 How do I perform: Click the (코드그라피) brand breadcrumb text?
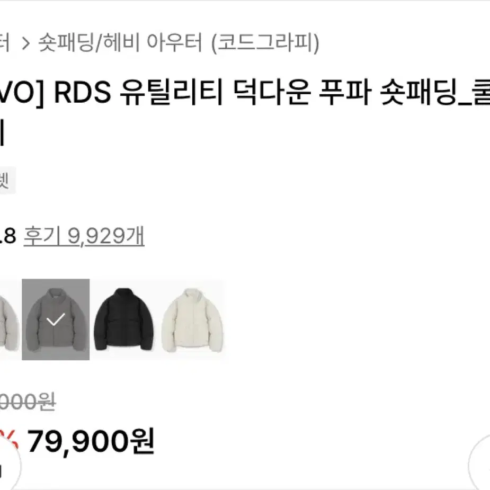265,42
